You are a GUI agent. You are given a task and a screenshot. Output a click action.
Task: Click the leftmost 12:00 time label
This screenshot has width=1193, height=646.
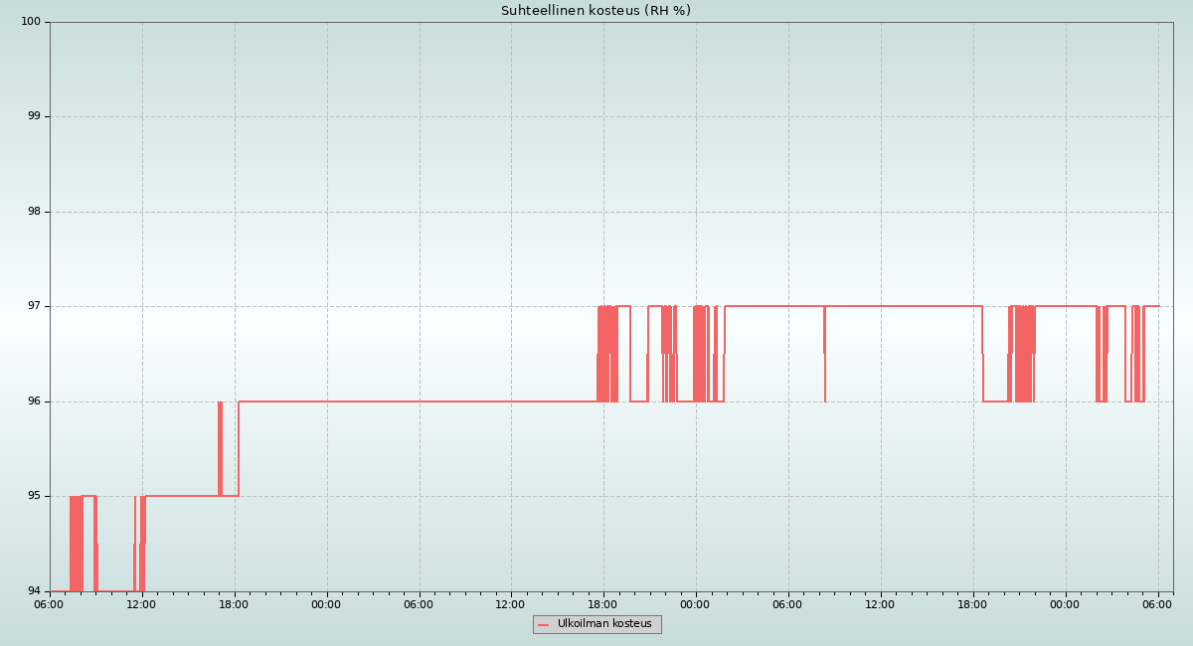coord(141,604)
